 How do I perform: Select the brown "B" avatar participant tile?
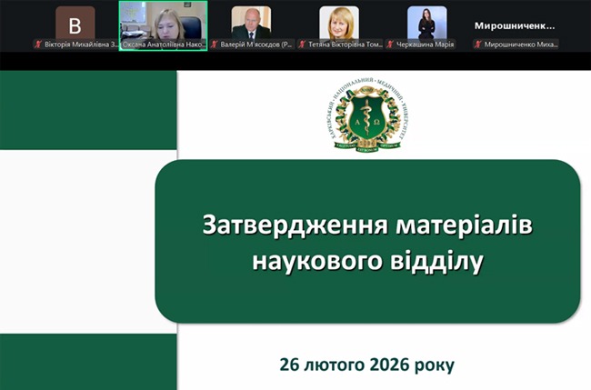tap(75, 23)
